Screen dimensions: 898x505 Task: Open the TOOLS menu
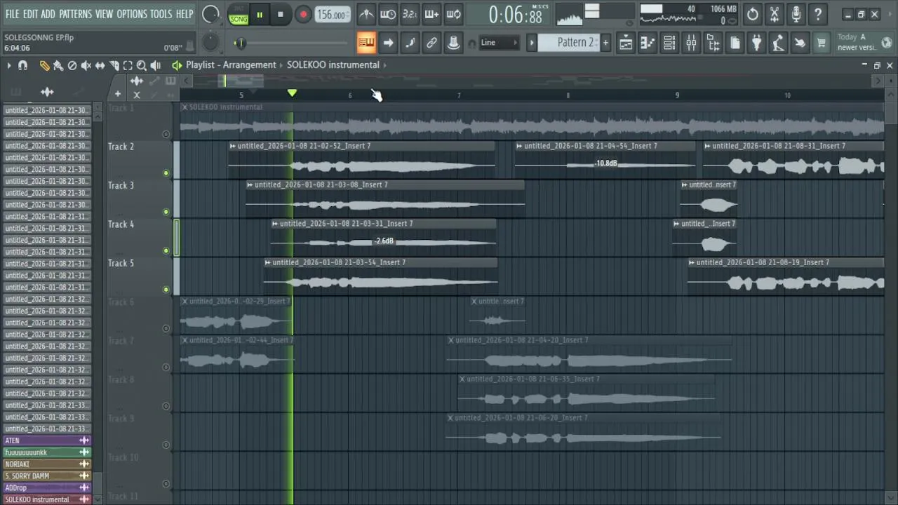161,14
